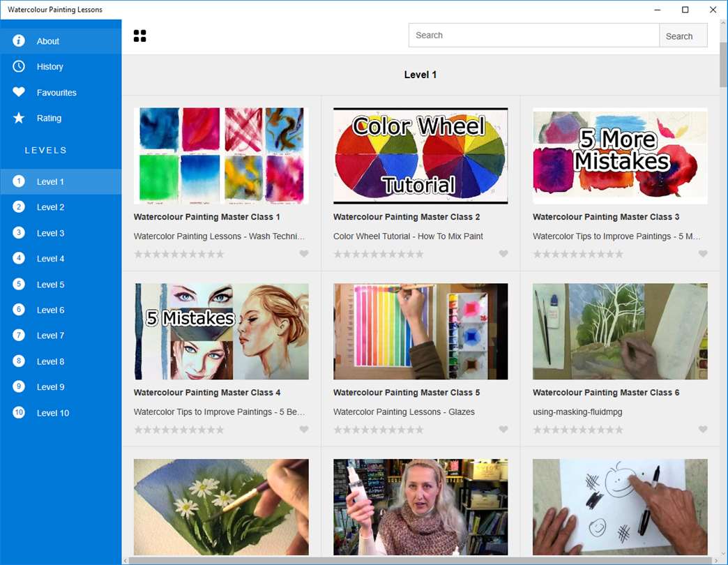Screen dimensions: 728x565
Task: Open the 5 More Mistakes thumbnail
Action: coord(621,156)
